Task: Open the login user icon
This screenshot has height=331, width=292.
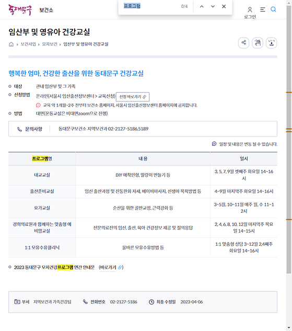Action: (x=250, y=9)
